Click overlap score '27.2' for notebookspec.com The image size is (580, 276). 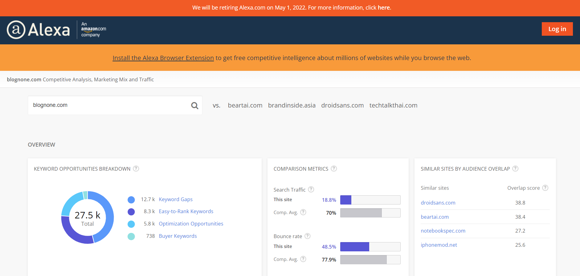520,231
